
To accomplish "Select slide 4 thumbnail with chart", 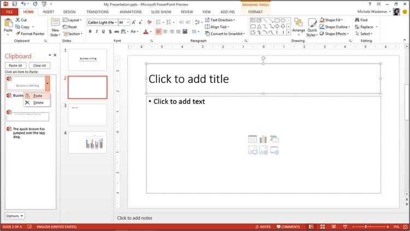I will point(87,142).
